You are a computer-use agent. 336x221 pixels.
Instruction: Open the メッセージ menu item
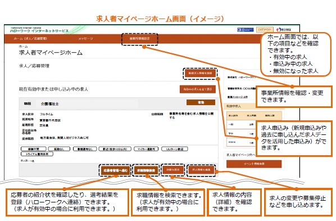click(85, 39)
